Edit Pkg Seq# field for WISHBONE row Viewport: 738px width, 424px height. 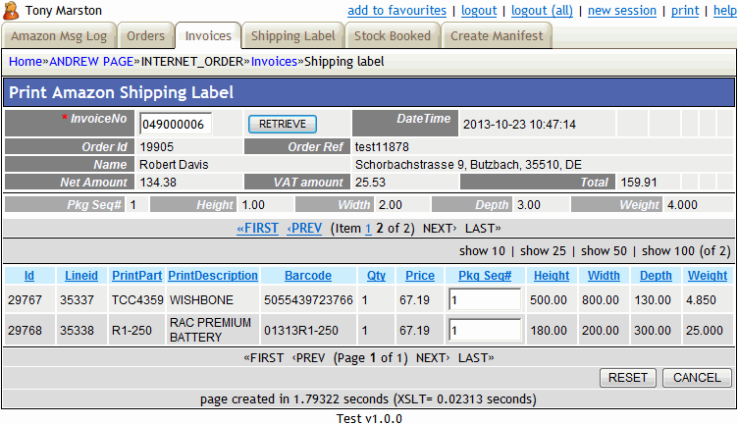click(486, 298)
